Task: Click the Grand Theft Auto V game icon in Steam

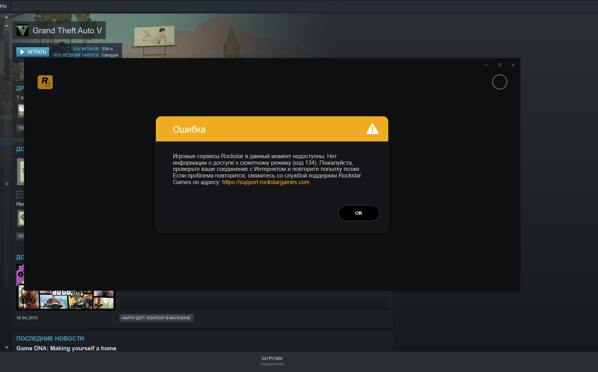Action: click(x=22, y=31)
